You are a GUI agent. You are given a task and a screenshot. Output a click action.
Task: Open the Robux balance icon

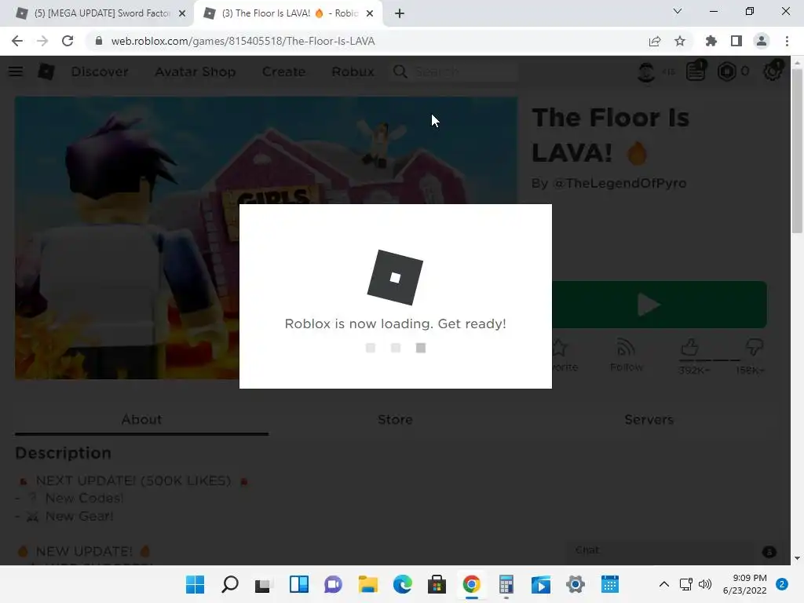[726, 71]
